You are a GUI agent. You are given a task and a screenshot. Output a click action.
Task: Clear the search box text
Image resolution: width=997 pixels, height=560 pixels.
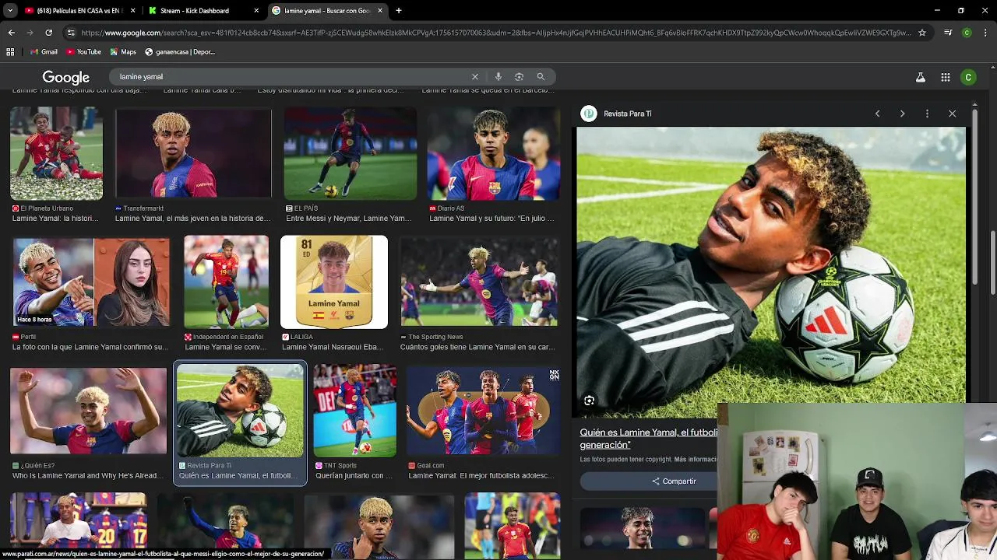click(474, 77)
